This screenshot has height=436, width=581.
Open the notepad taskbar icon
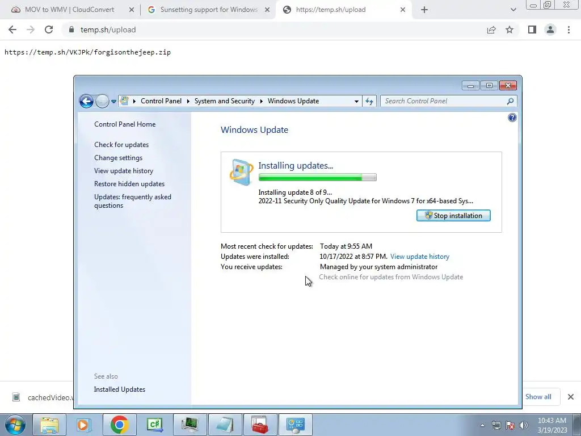tap(225, 425)
